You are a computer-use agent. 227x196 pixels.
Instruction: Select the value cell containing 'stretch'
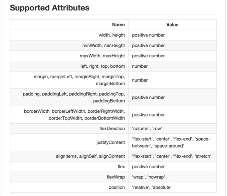(171, 156)
